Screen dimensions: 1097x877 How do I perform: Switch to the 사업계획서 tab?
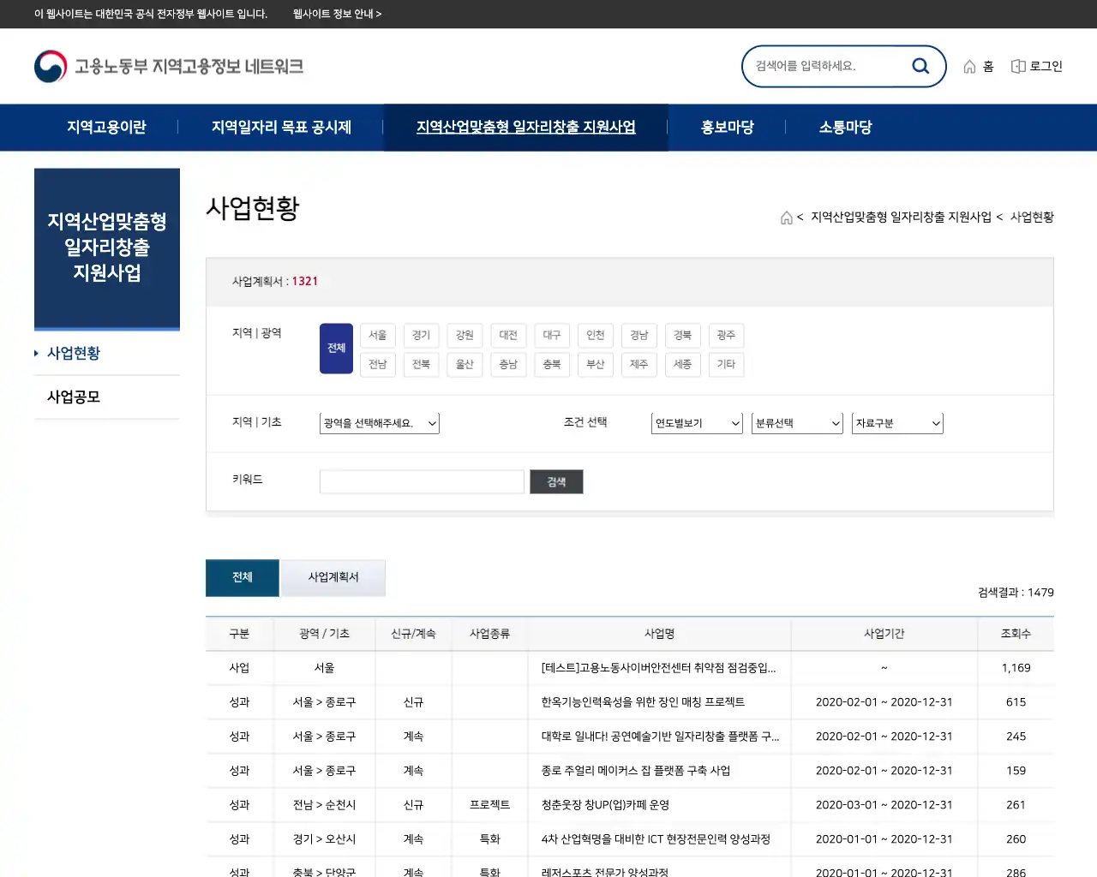pos(334,578)
